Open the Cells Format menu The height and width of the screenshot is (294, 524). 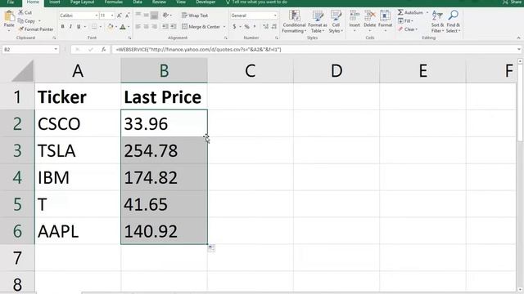point(385,21)
